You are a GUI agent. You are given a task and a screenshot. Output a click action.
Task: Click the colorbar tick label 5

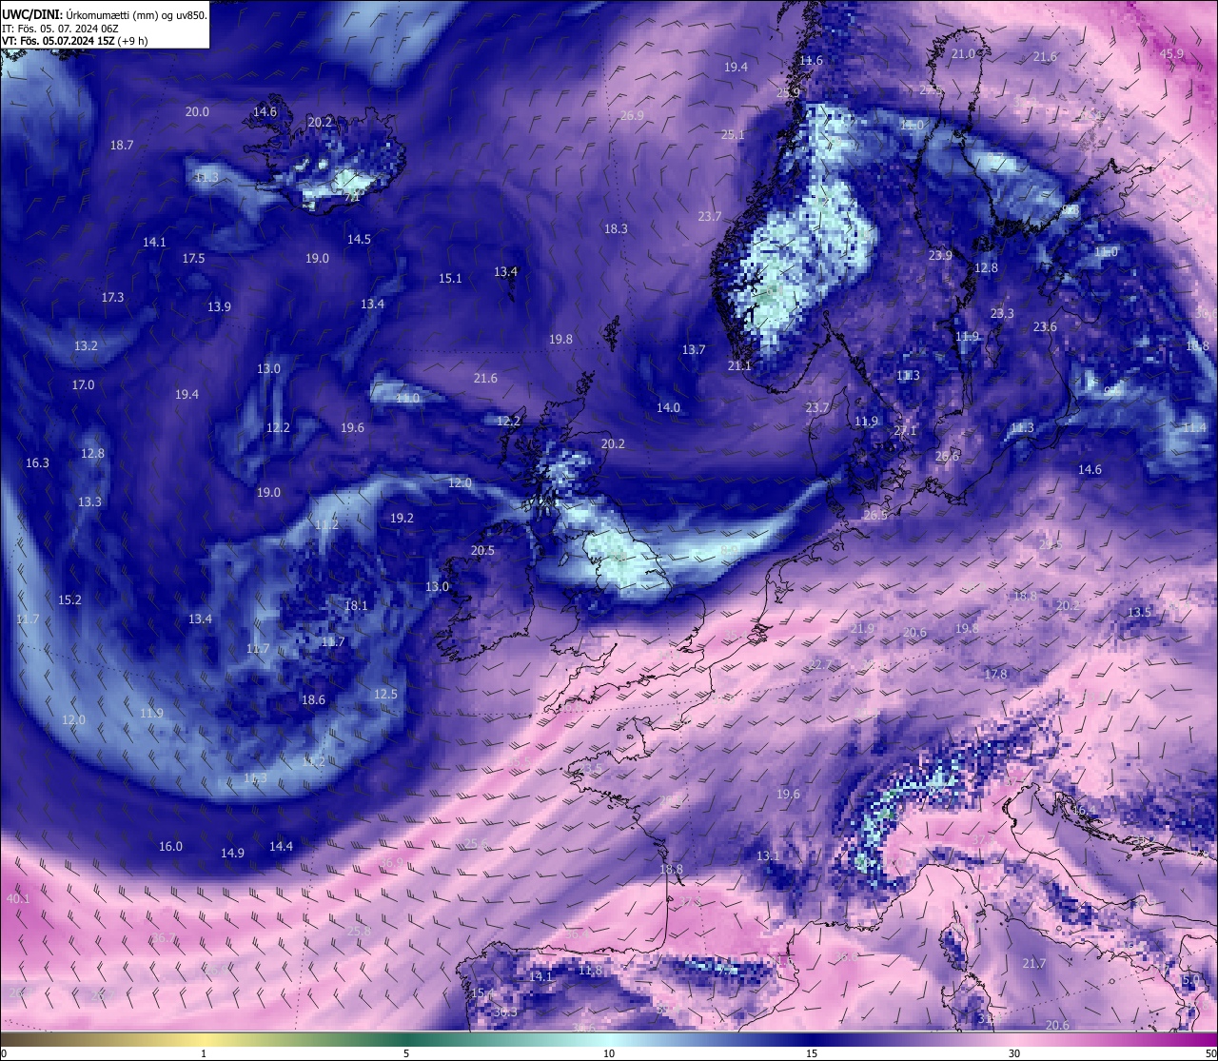[x=406, y=1054]
